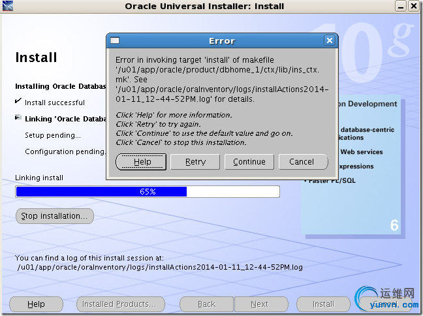Go Back in the installer wizard

pos(207,304)
